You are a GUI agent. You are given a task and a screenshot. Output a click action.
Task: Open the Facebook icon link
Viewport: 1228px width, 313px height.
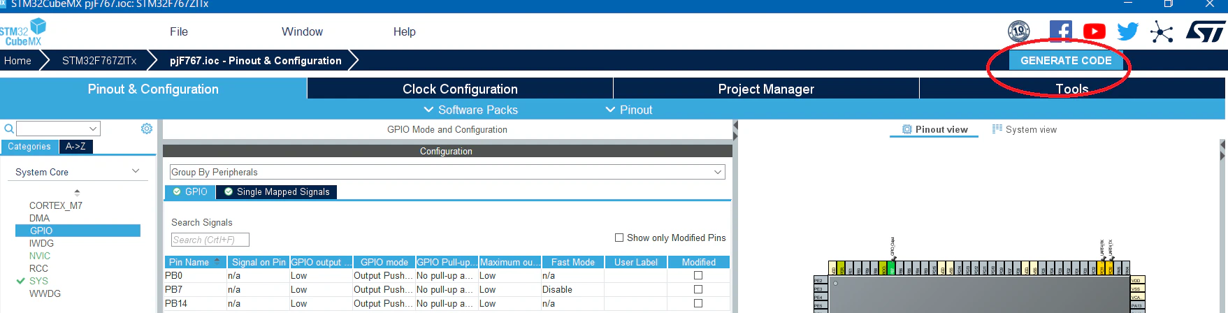[1060, 31]
